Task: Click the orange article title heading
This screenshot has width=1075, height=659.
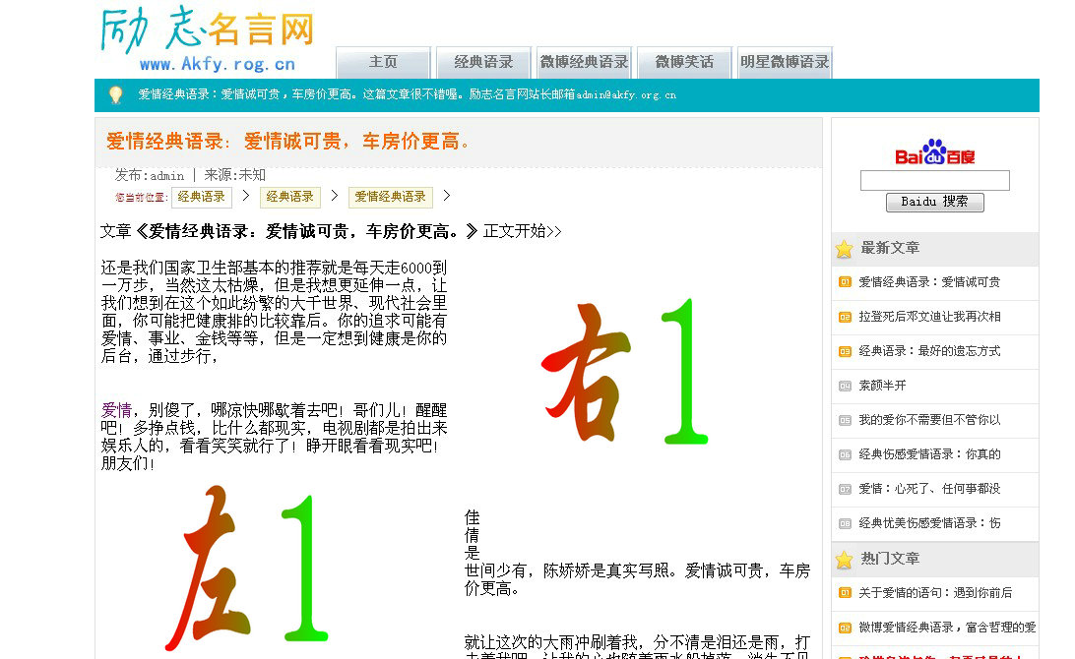Action: (287, 142)
